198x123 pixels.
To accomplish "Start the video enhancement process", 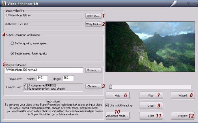I will (x=151, y=116).
